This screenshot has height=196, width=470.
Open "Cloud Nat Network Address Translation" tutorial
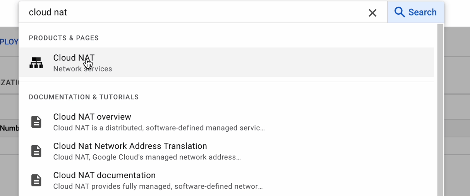pos(130,146)
